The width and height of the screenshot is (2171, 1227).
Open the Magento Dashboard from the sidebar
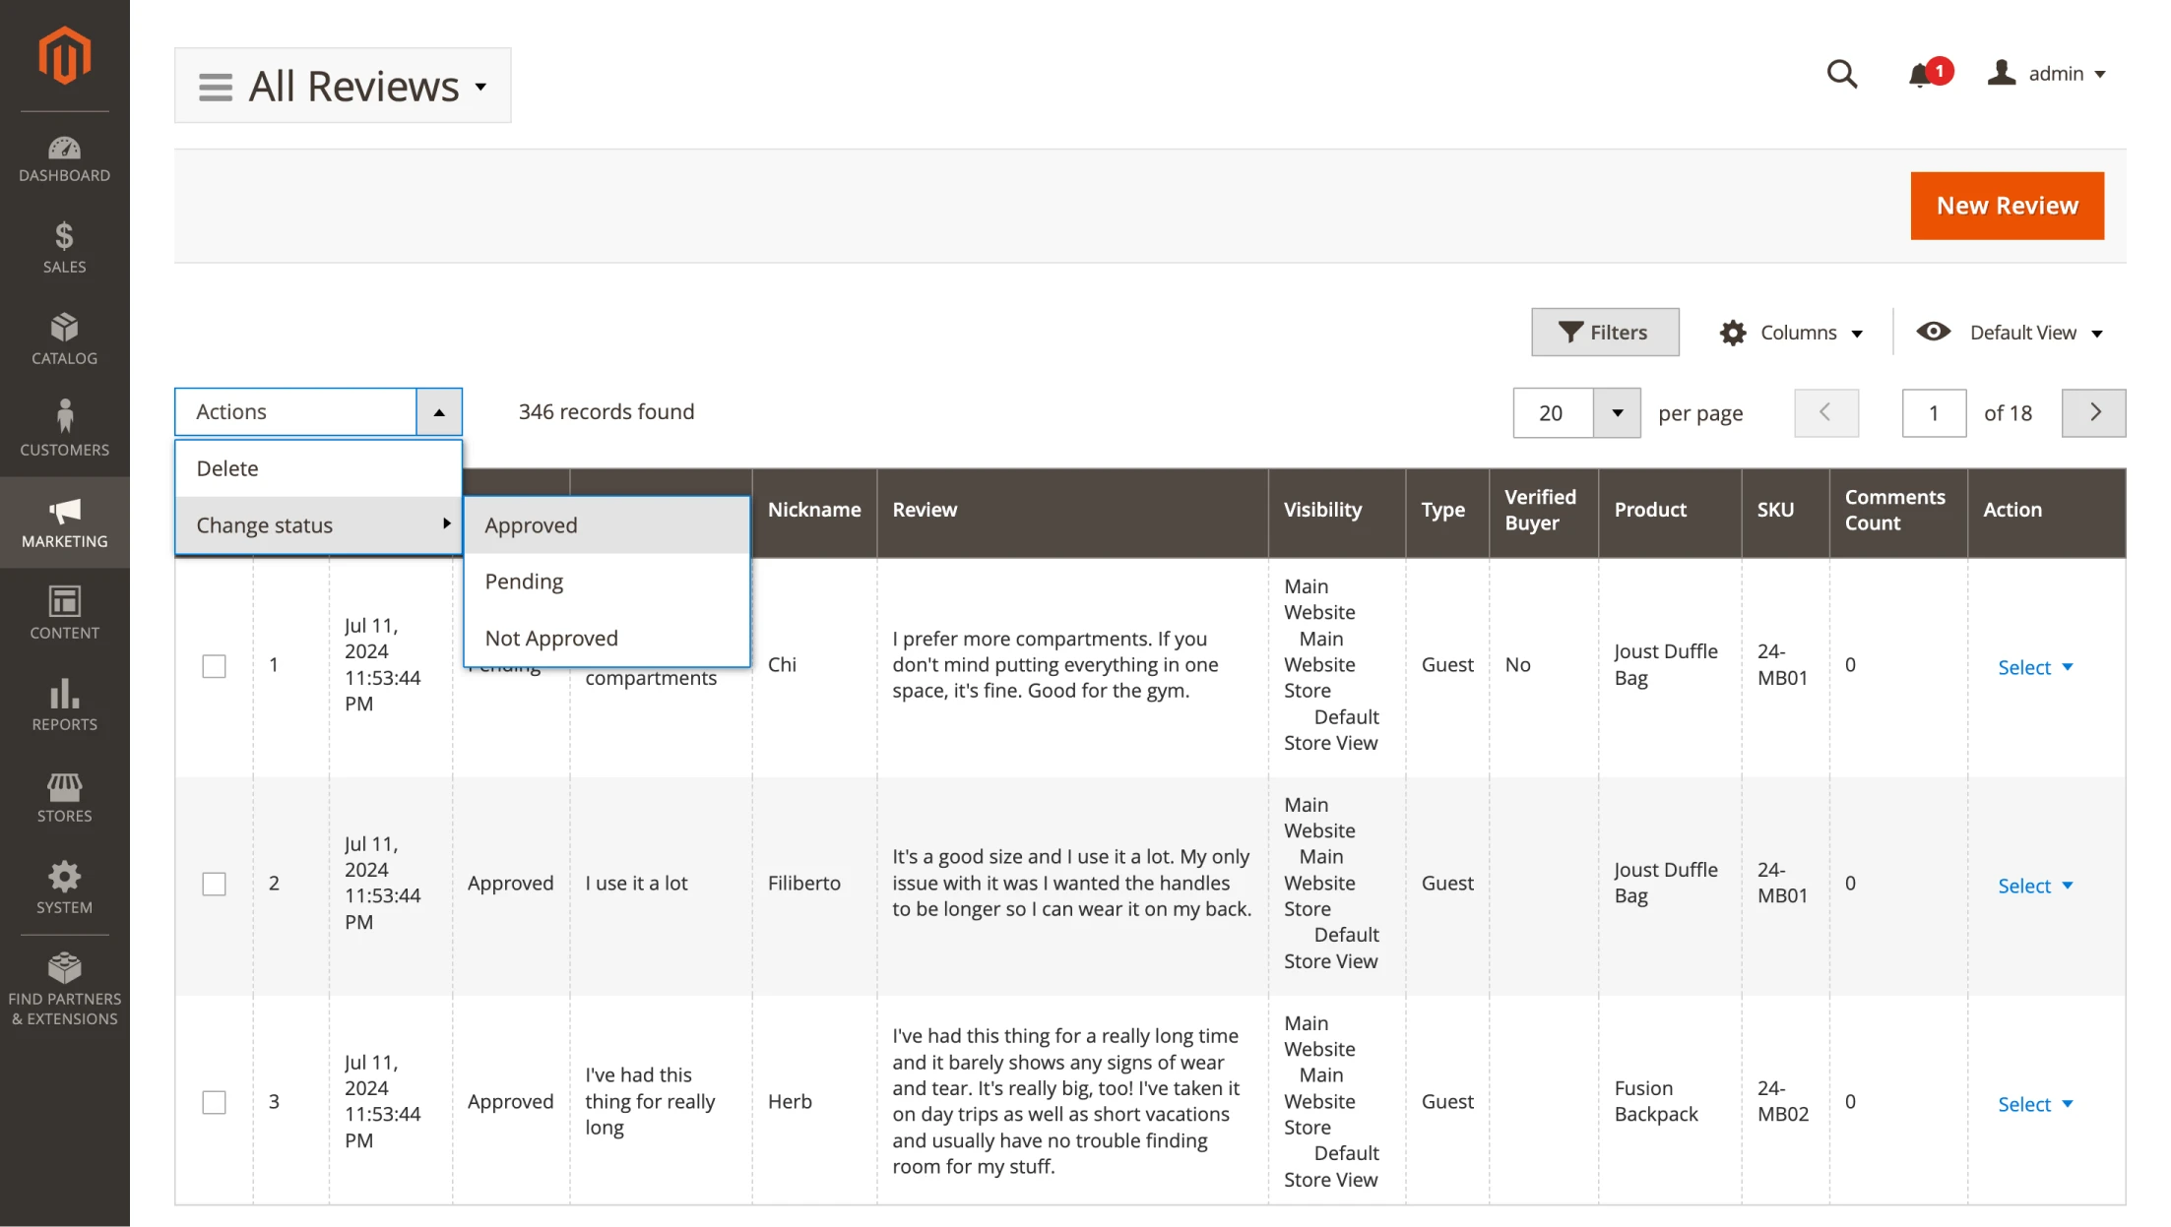64,157
